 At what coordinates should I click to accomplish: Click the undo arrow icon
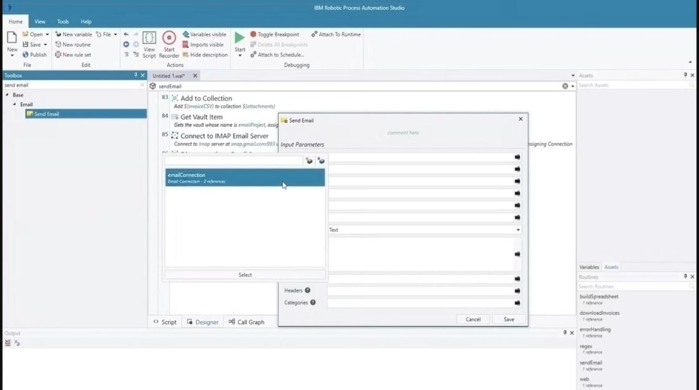[126, 35]
